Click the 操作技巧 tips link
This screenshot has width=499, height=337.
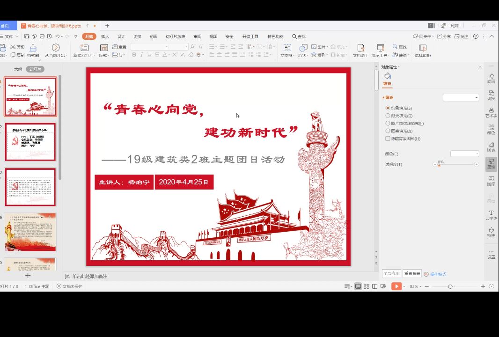pos(438,274)
